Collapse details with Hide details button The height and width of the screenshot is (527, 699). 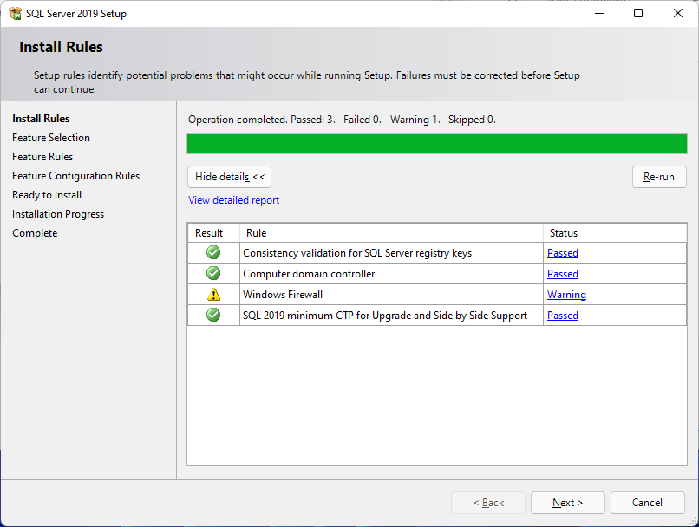[229, 177]
